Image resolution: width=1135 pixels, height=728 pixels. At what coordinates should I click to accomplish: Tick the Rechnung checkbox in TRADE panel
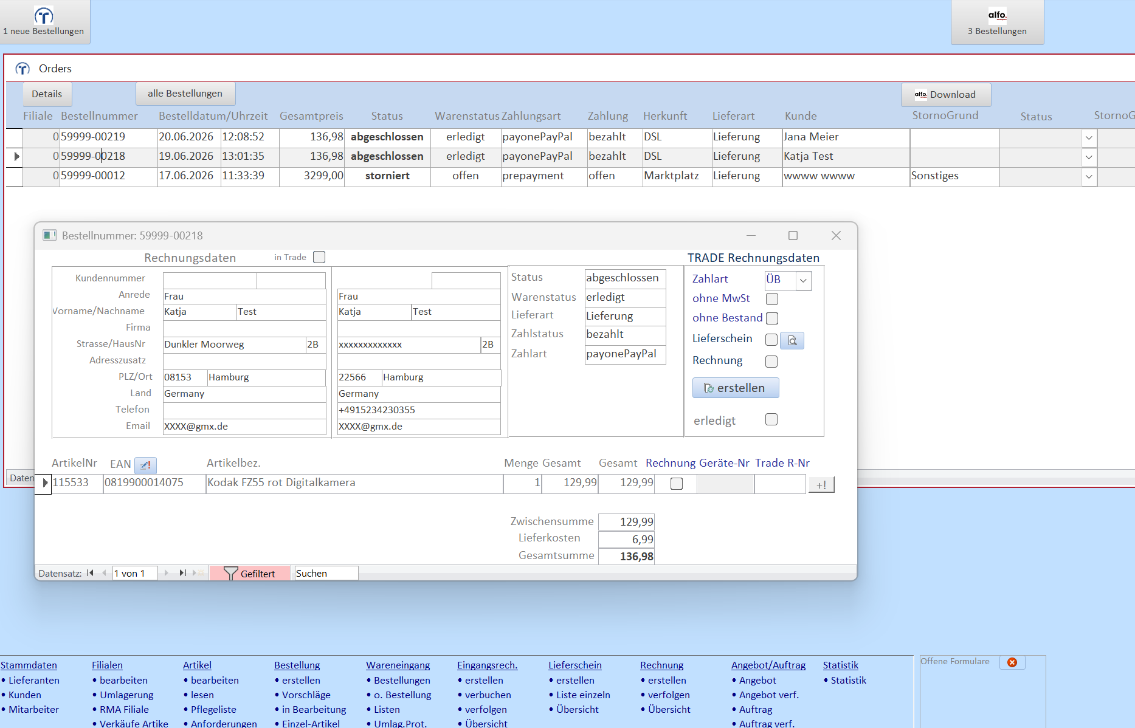coord(771,362)
